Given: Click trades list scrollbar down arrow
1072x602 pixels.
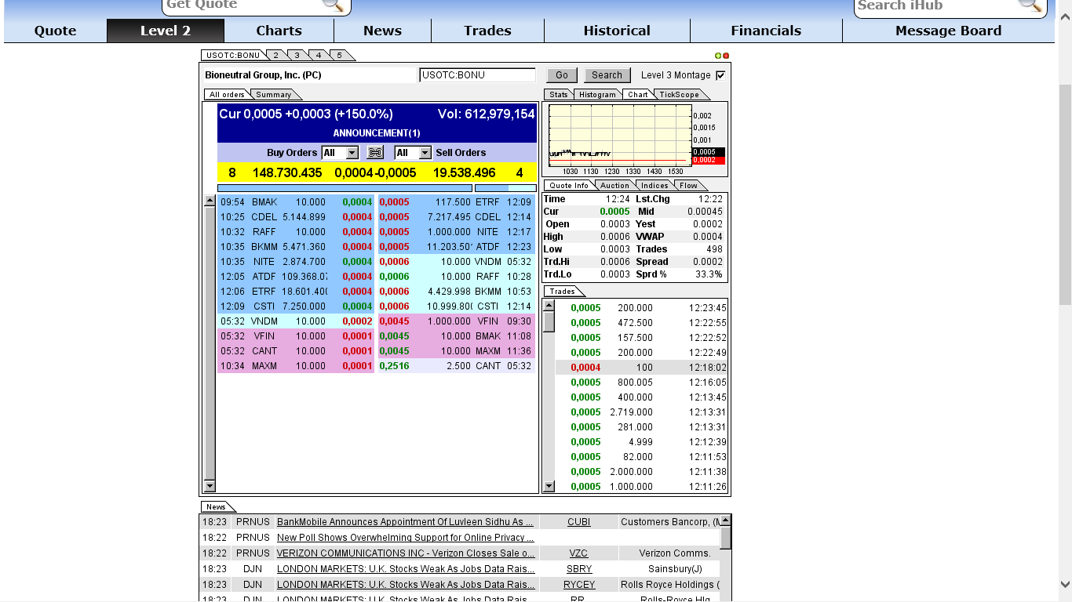Looking at the screenshot, I should tap(549, 486).
